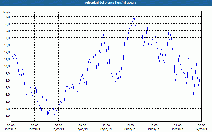Click the '5,0' y-axis value
212x132 pixels.
7,101
